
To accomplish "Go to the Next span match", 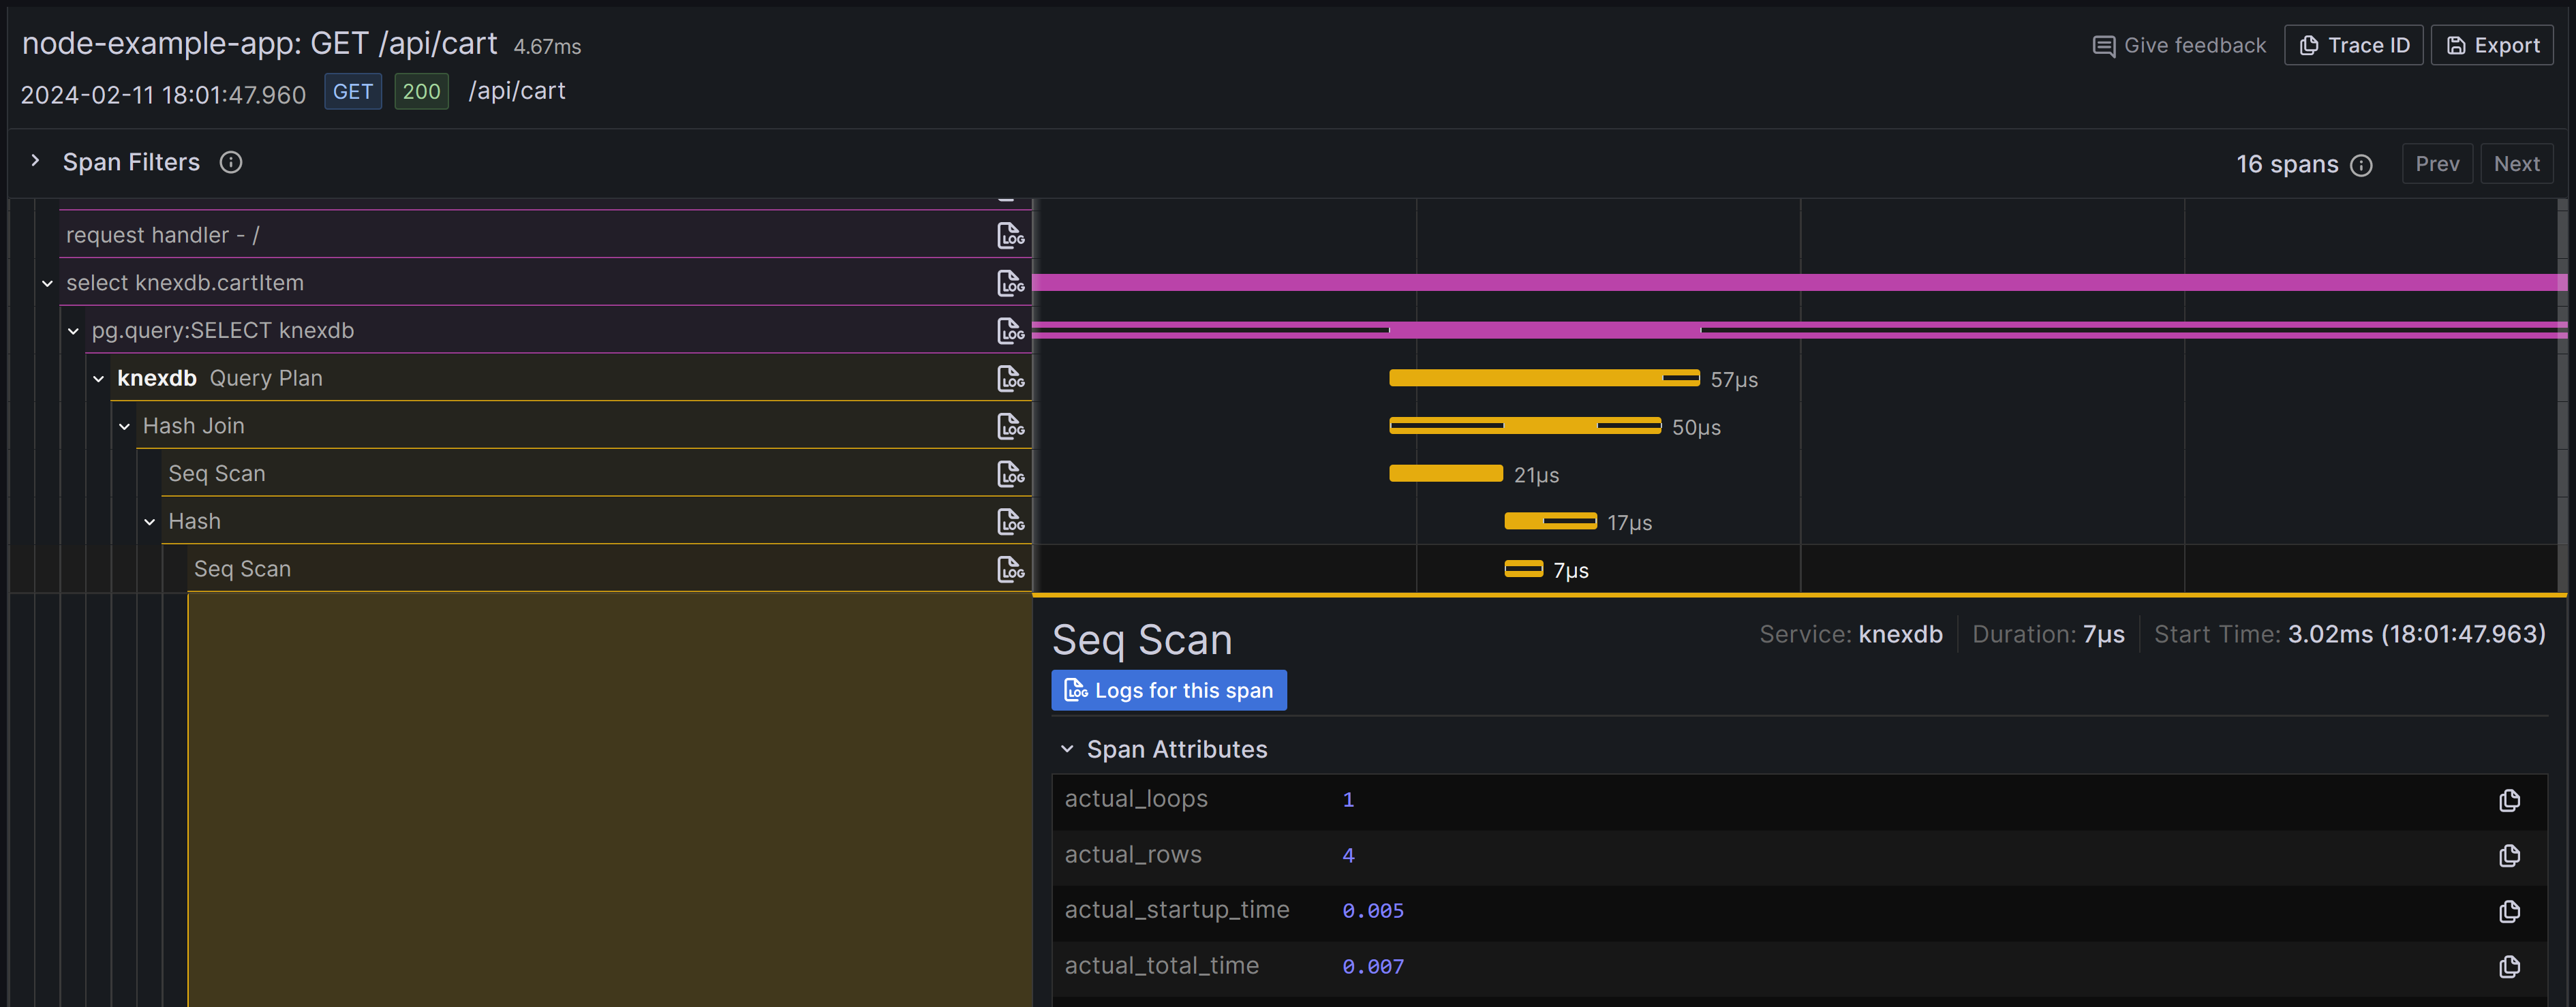I will (2515, 164).
